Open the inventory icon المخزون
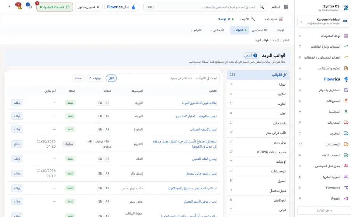The width and height of the screenshot is (354, 217). click(346, 133)
